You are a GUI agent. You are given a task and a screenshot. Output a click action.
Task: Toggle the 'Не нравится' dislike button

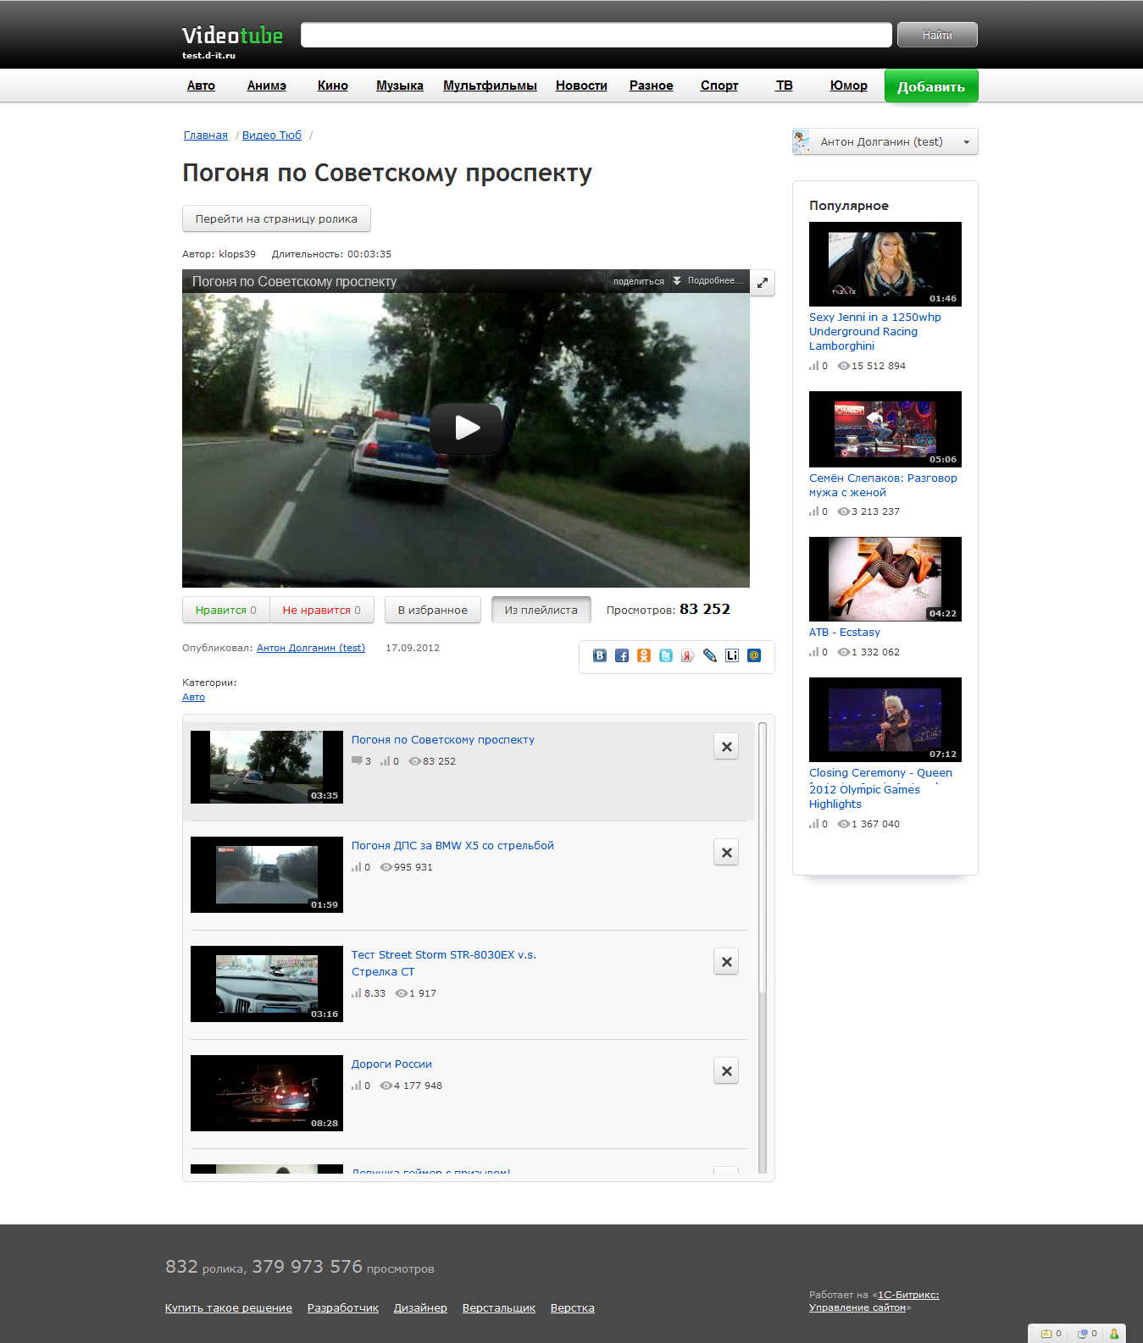(x=321, y=610)
